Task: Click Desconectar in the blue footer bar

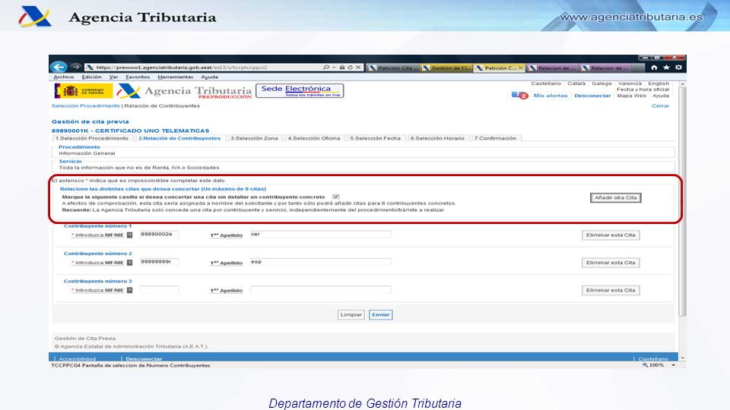Action: pyautogui.click(x=144, y=359)
